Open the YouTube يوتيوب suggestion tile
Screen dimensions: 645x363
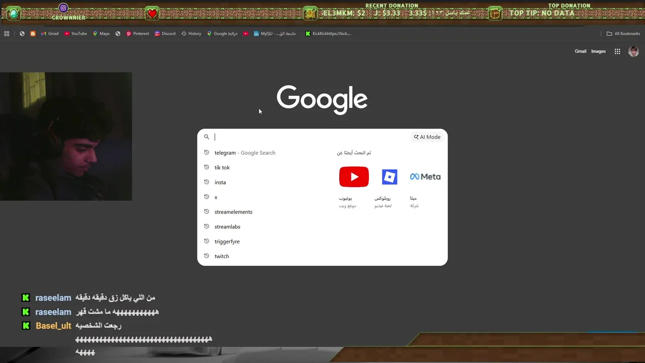[x=354, y=187]
